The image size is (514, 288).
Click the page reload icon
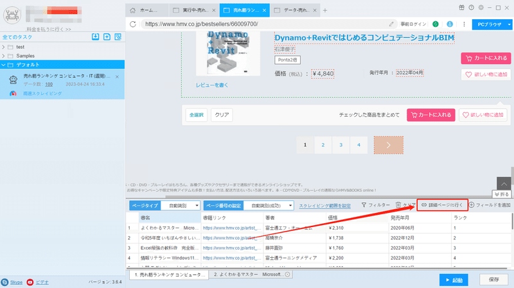click(x=133, y=24)
